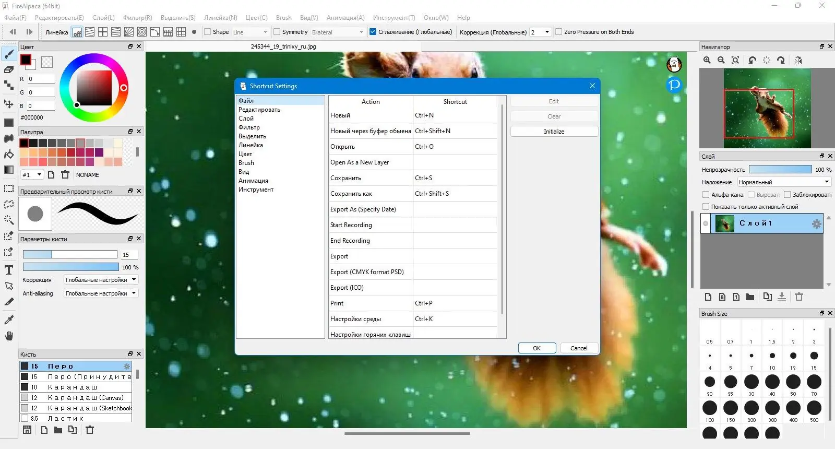This screenshot has height=449, width=835.
Task: Check Zero Pressure on Both Ends
Action: point(558,32)
